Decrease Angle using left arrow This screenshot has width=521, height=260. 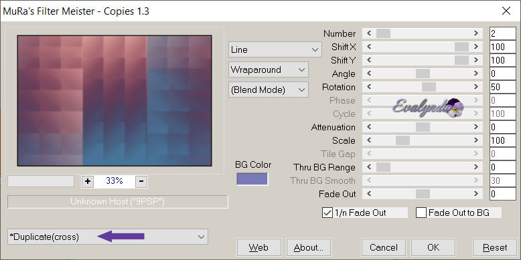[x=369, y=74]
